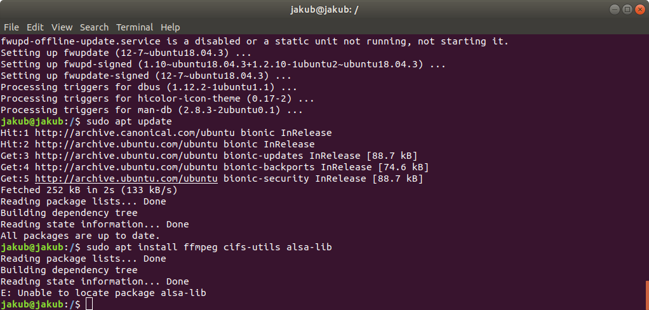Image resolution: width=649 pixels, height=310 pixels.
Task: Click the 'sudo apt install ffmpeg' command line
Action: tap(166, 247)
